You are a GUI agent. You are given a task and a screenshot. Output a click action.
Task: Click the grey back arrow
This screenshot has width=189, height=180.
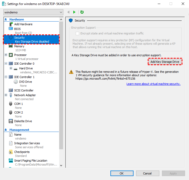tap(68, 12)
